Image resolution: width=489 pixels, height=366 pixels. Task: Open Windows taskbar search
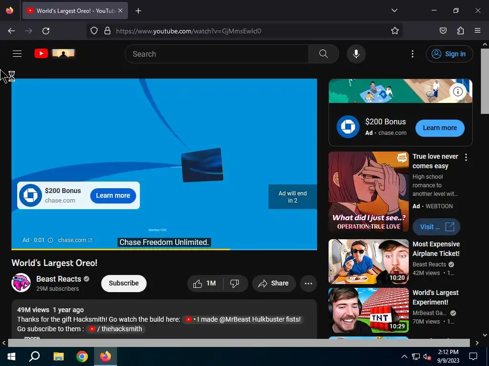point(34,356)
